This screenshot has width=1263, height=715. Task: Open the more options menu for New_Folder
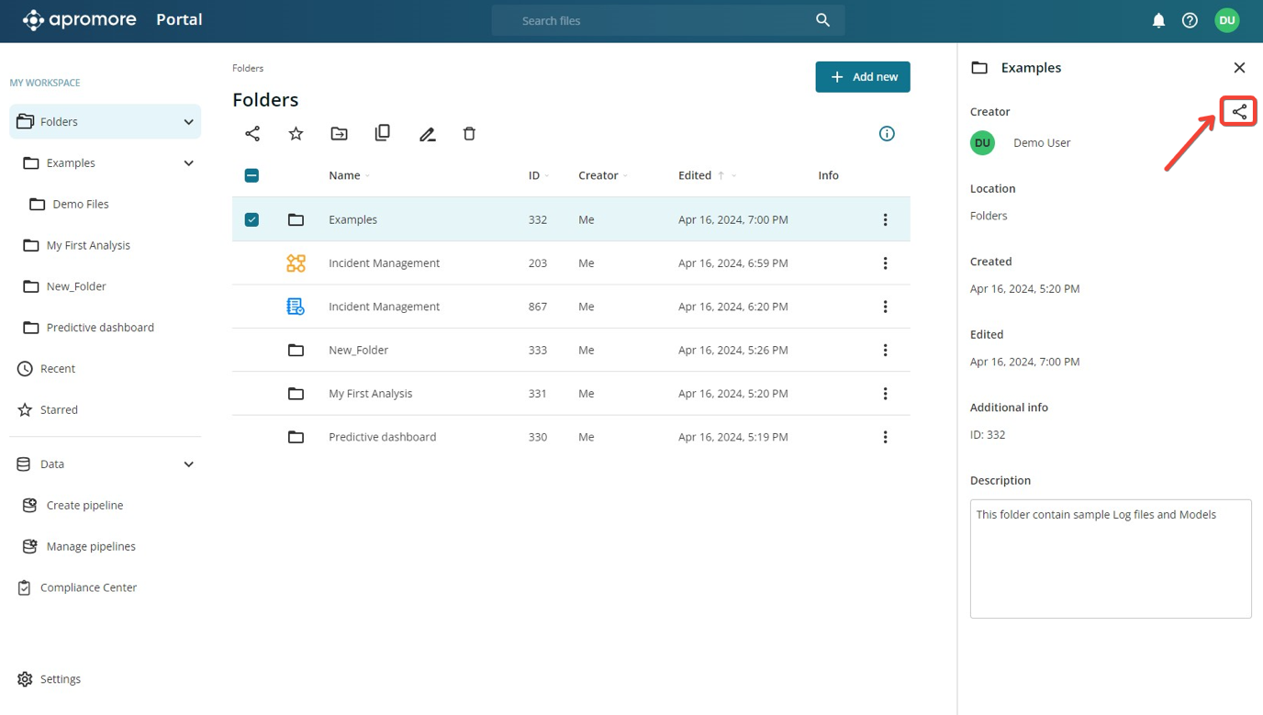(x=885, y=350)
